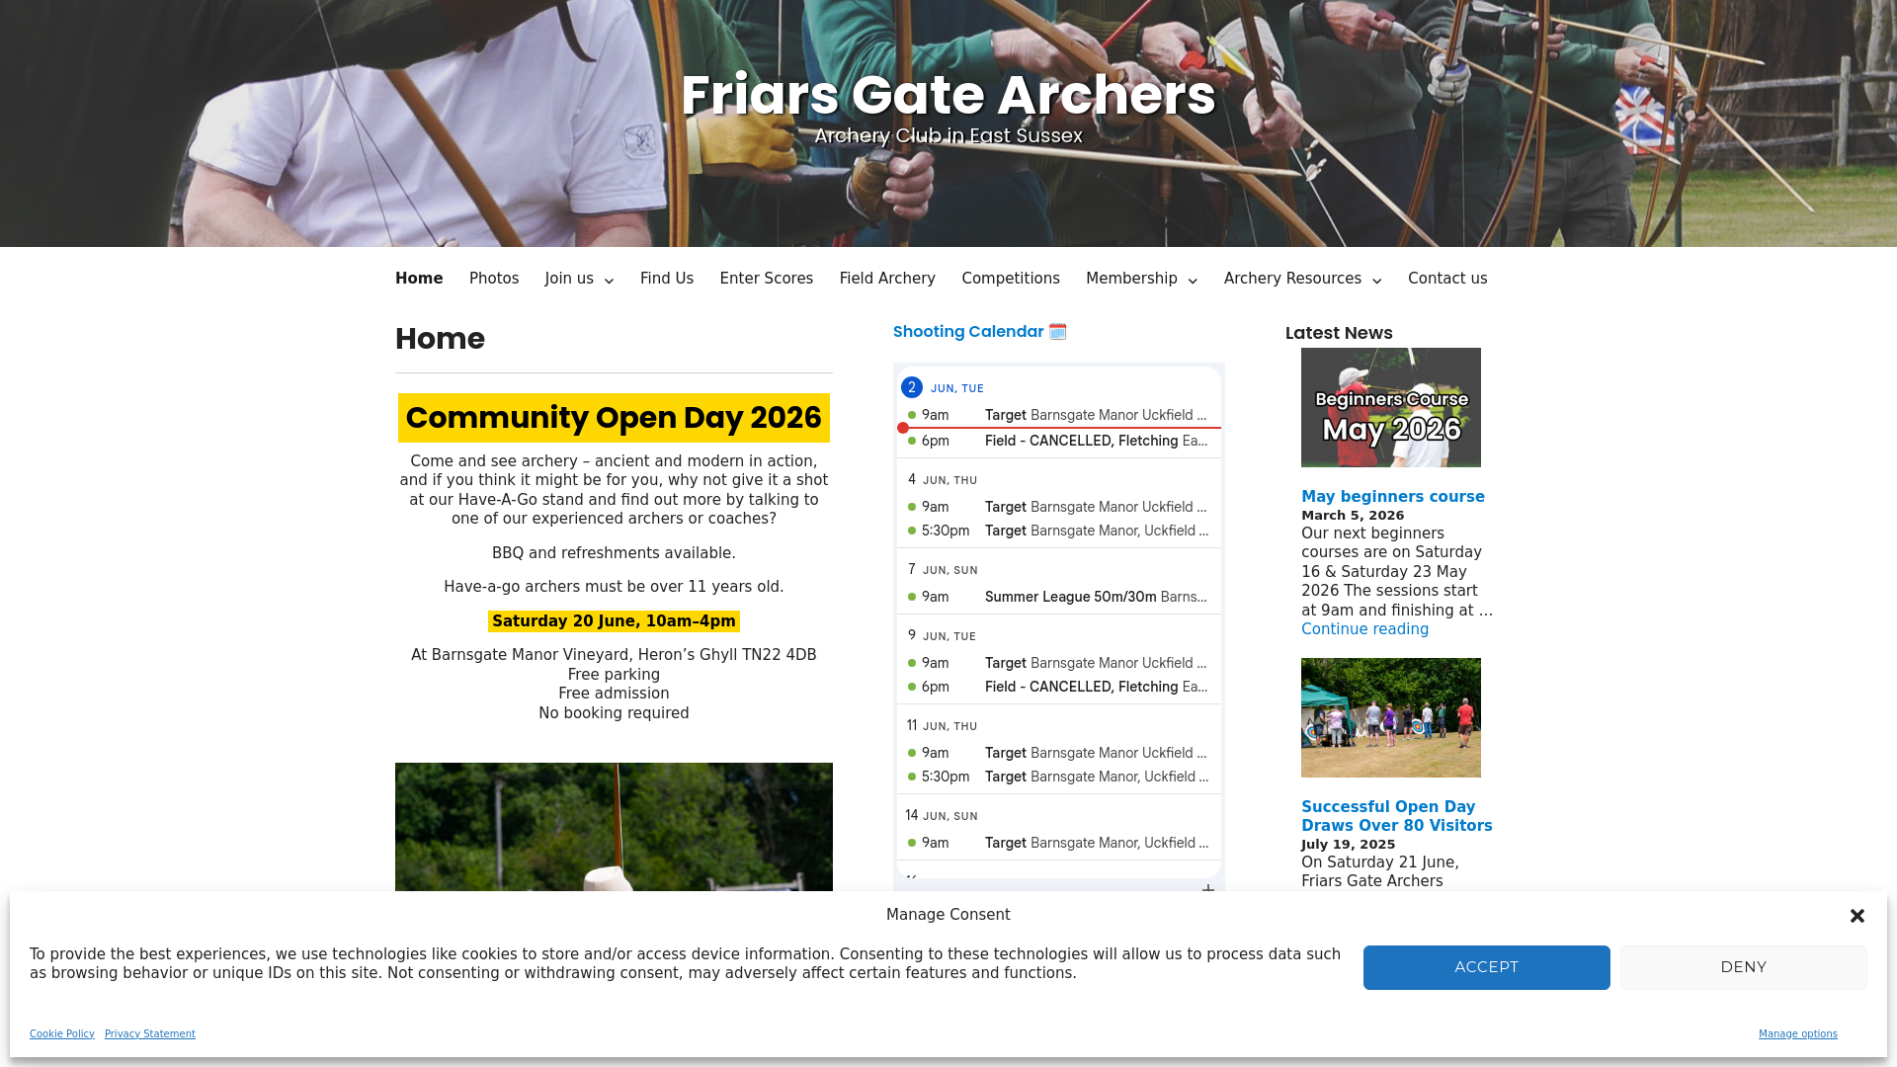Open the Enter Scores page

[767, 279]
